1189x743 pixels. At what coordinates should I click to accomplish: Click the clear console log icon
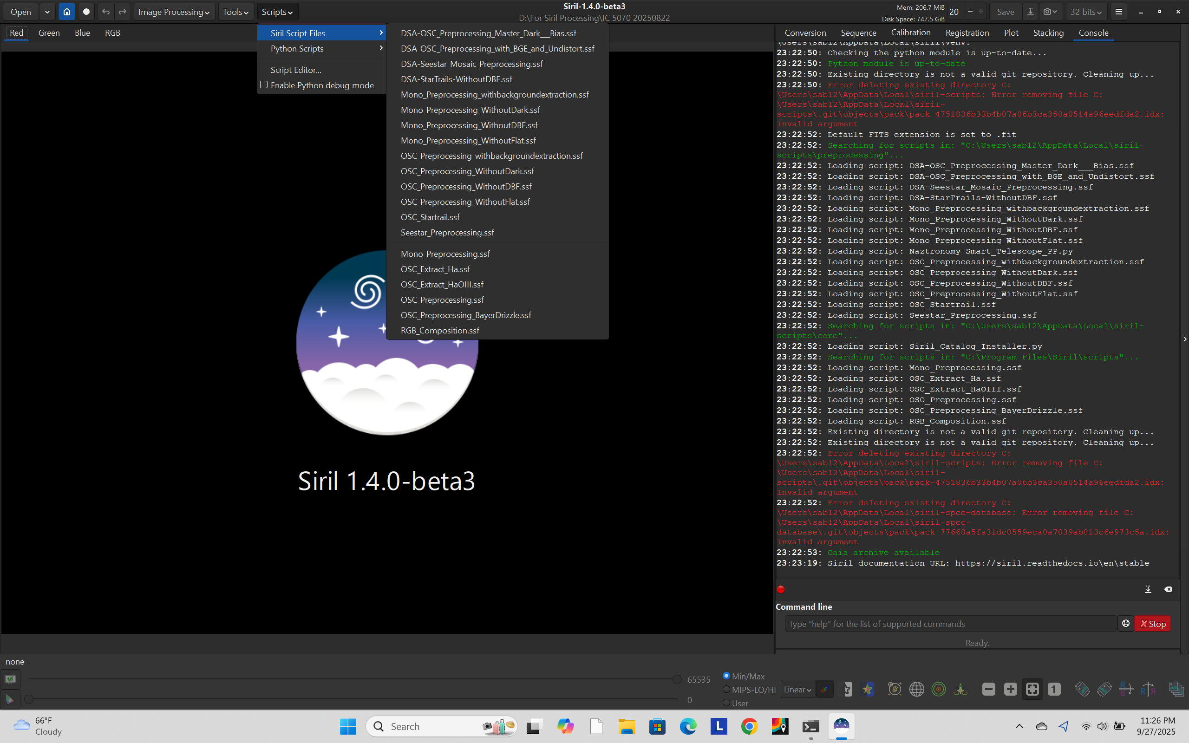pos(1168,589)
